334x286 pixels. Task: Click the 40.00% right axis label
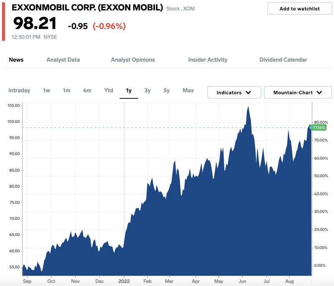(321, 194)
